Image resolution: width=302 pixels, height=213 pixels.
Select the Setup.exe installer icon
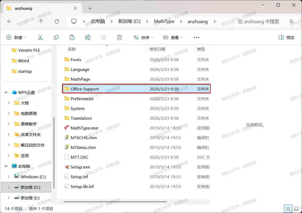coord(67,167)
